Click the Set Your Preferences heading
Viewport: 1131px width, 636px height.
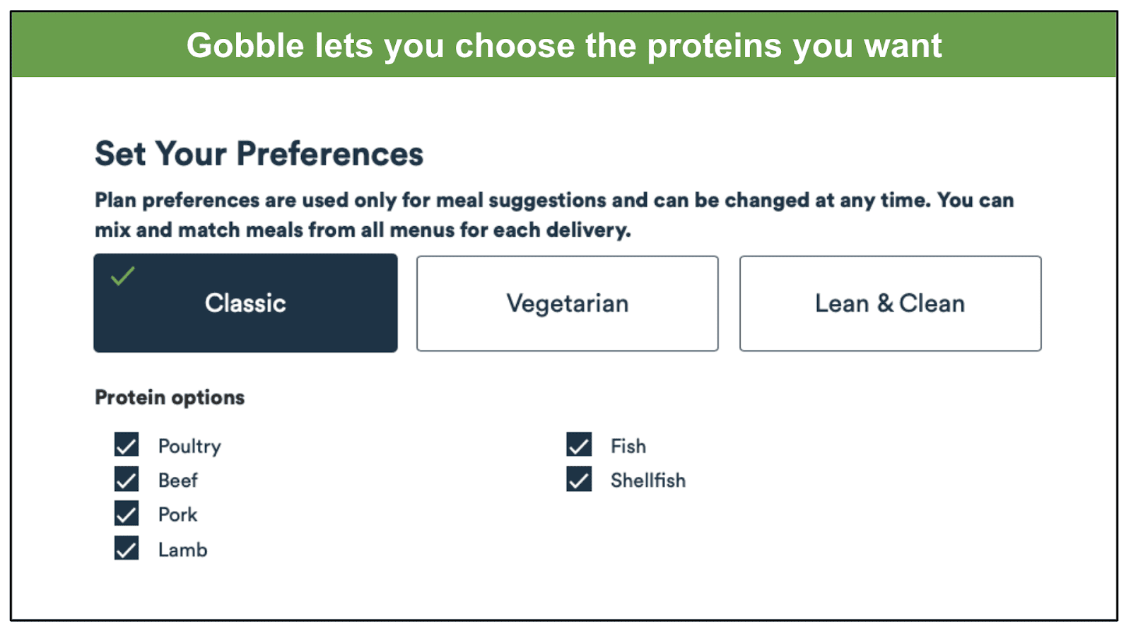click(x=259, y=154)
